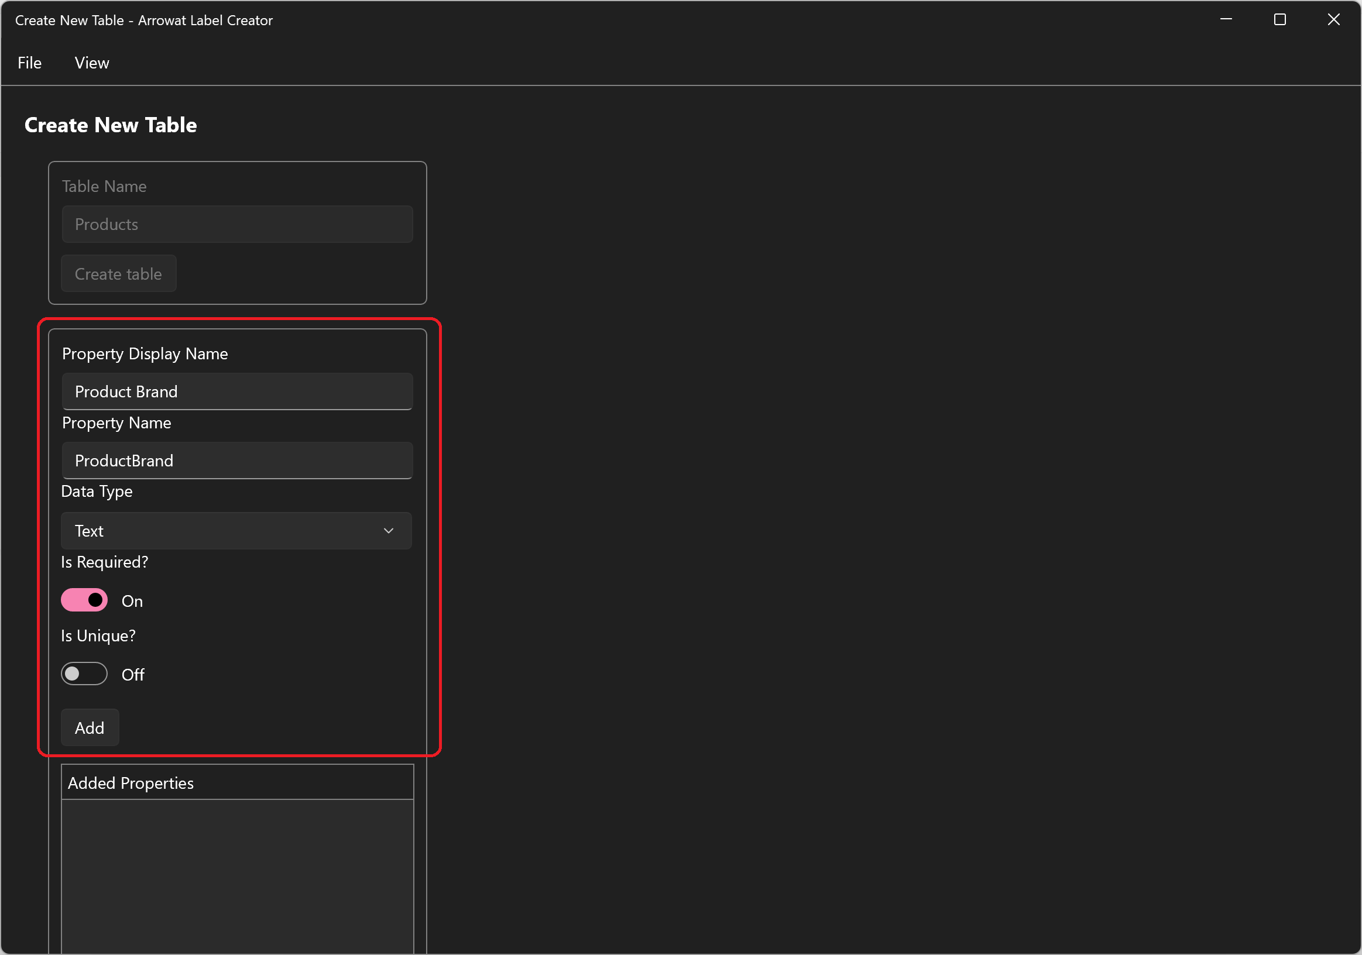
Task: Enable the Is Unique toggle switch
Action: 84,674
